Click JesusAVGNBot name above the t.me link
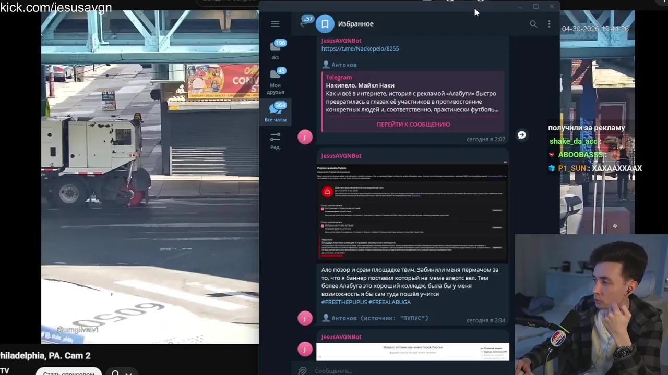This screenshot has height=375, width=668. [341, 41]
